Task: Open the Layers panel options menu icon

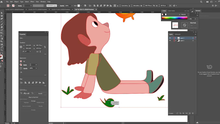Action: [x=195, y=34]
